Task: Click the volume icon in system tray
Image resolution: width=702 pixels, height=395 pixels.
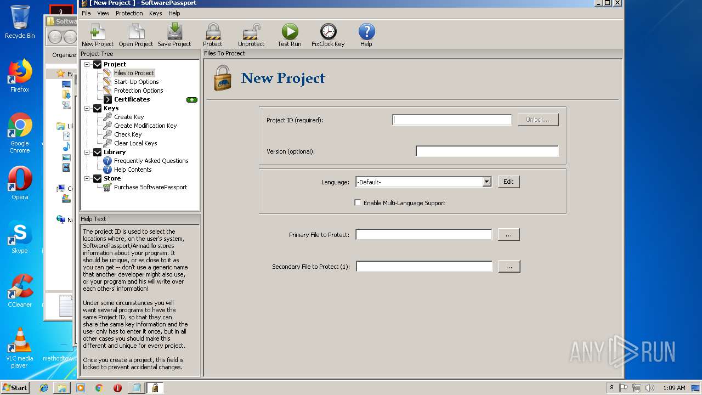Action: (650, 388)
